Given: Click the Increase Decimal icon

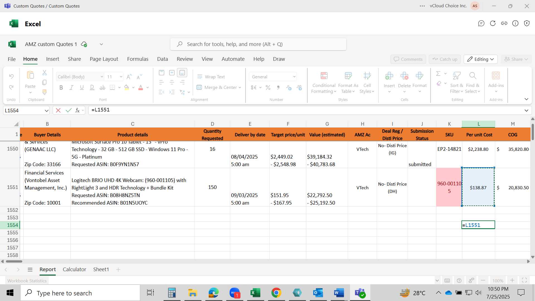Looking at the screenshot, I should 289,88.
